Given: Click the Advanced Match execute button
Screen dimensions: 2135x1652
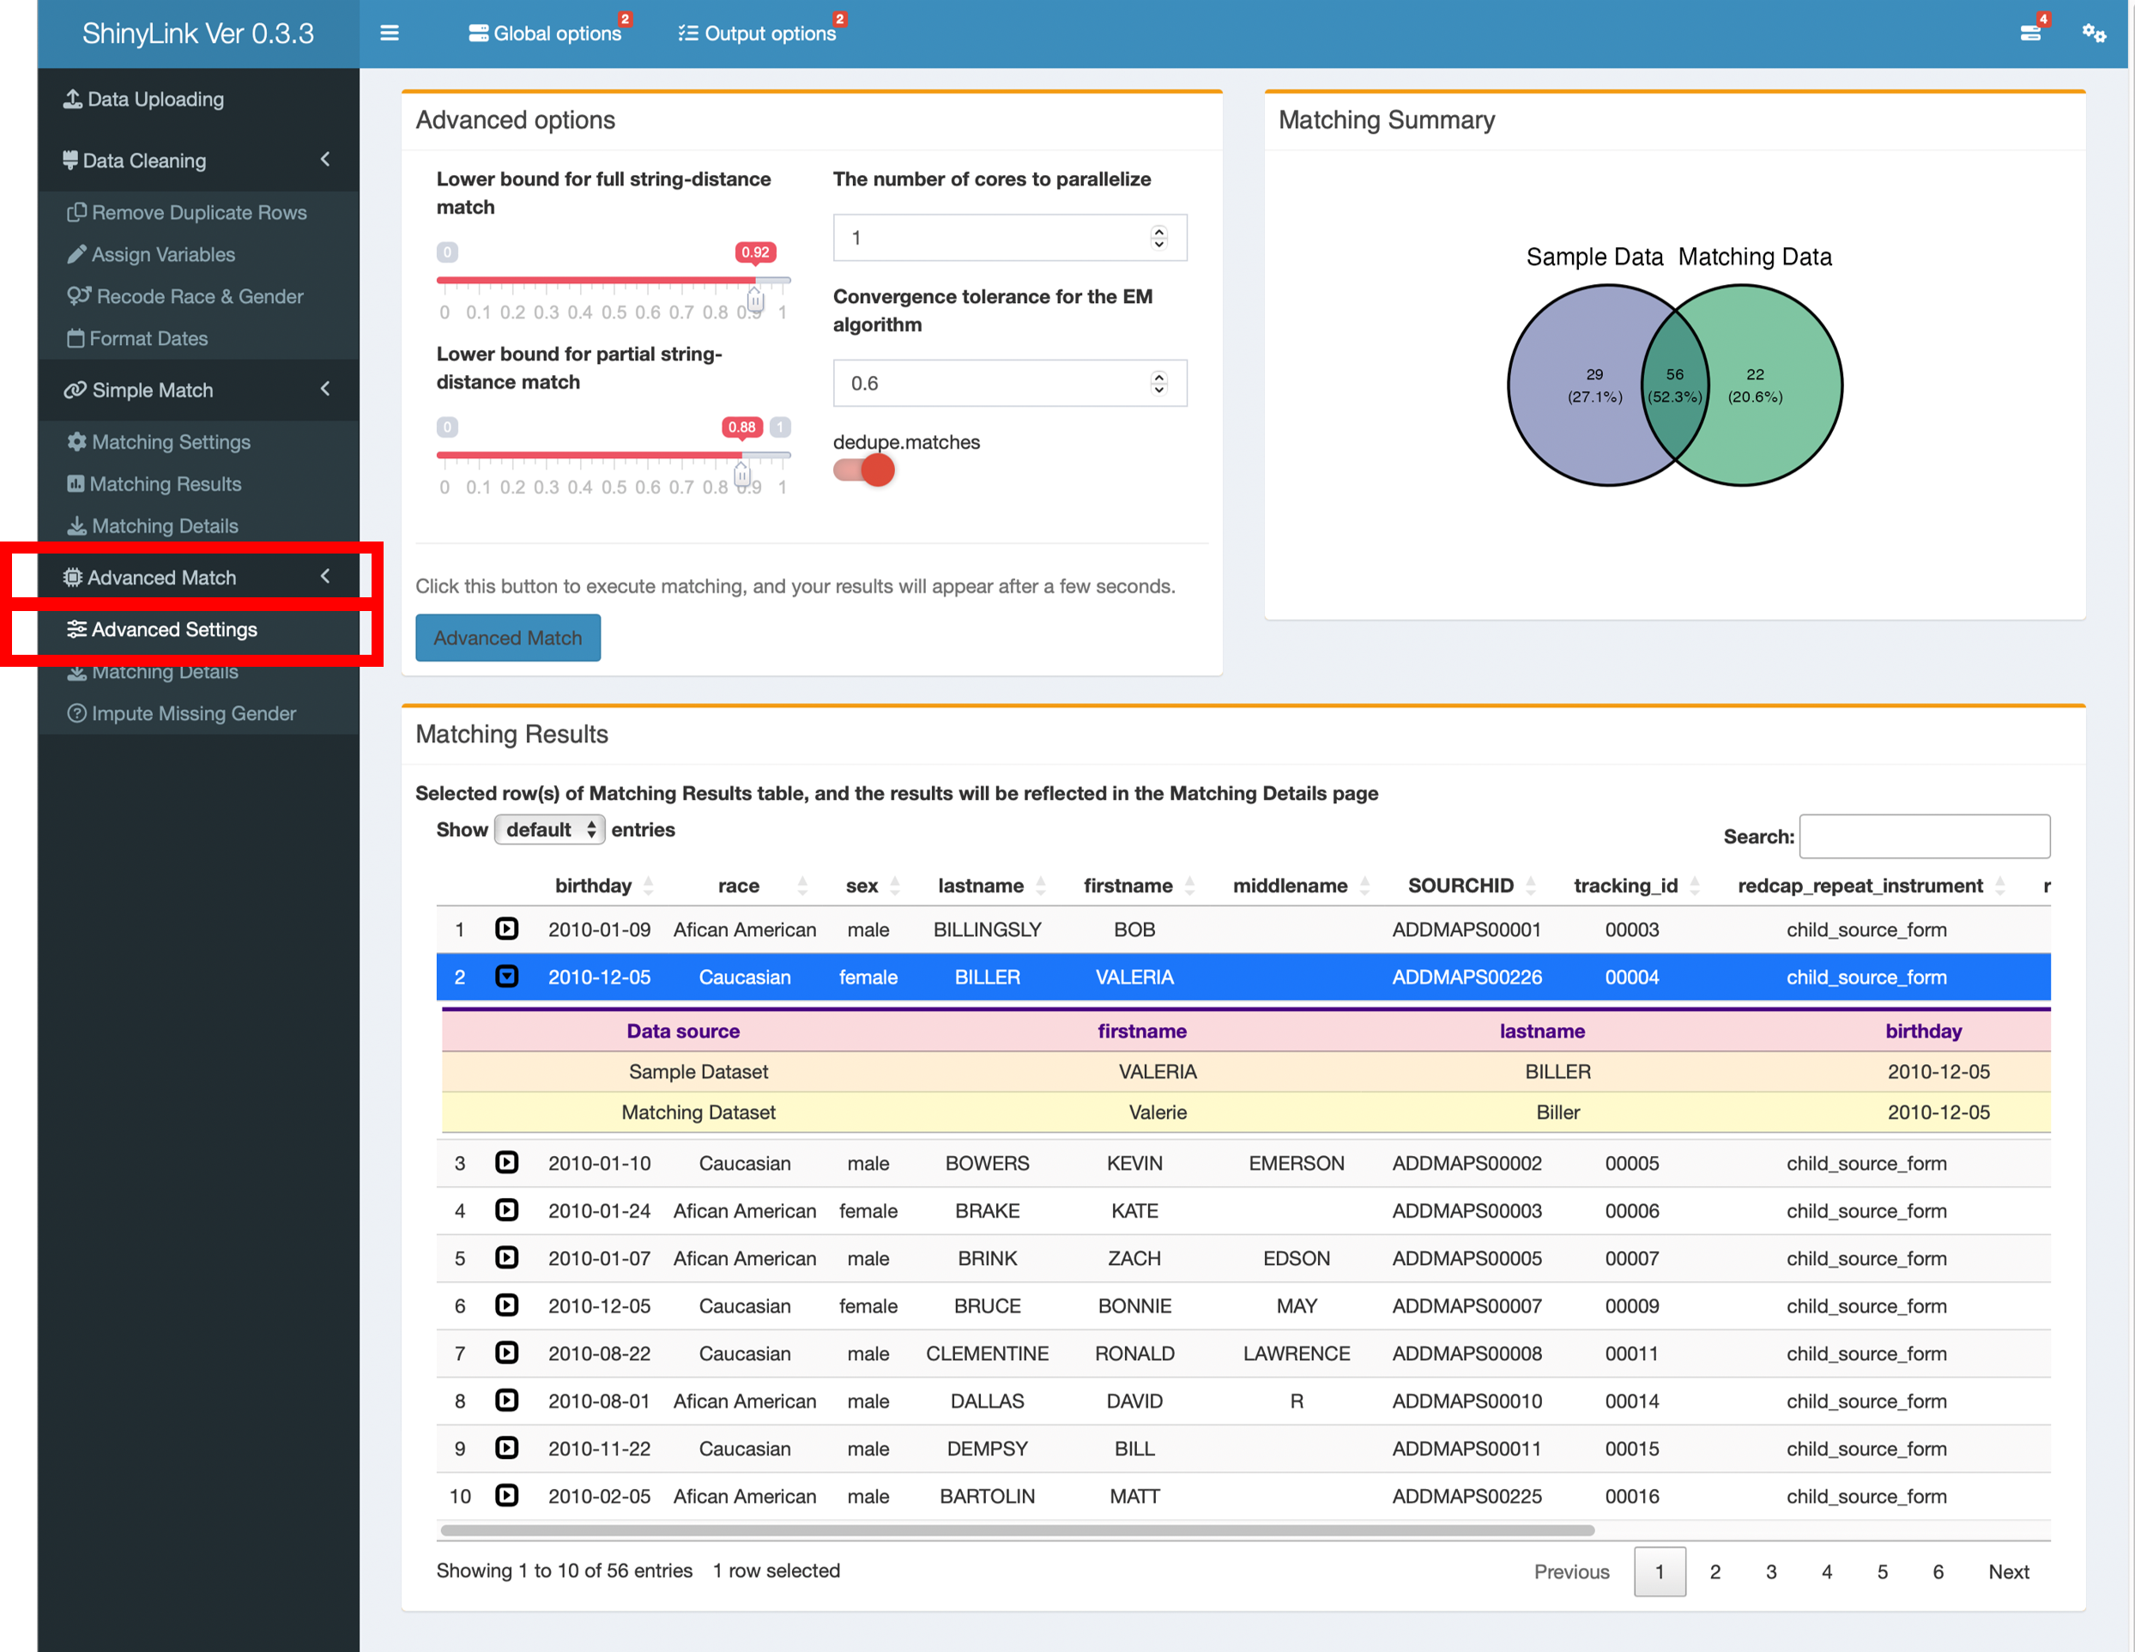Looking at the screenshot, I should [507, 638].
